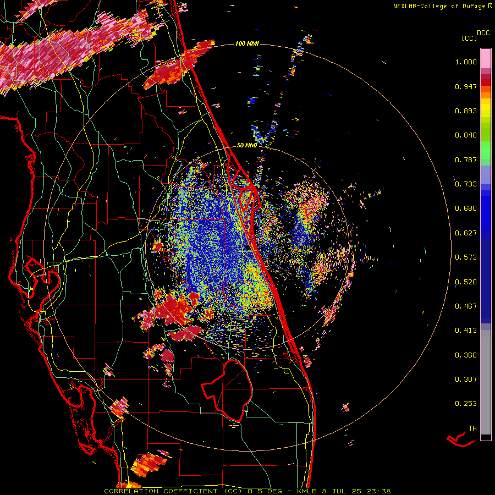This screenshot has height=495, width=495.
Task: Click the [CC] units label
Action: pos(470,38)
